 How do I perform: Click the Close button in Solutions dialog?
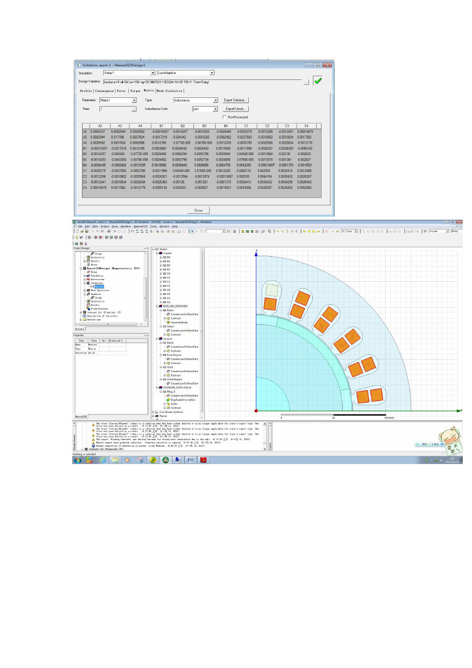pos(198,209)
